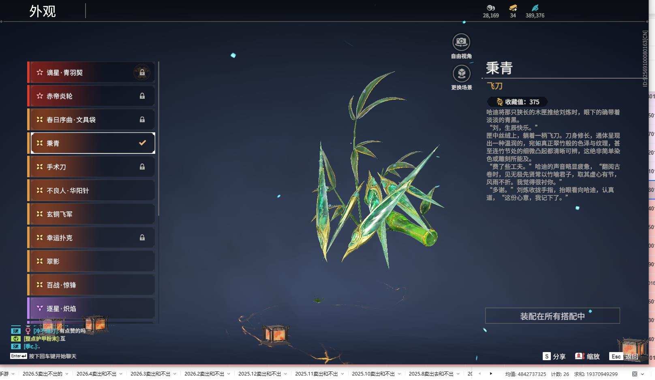Expand dropdown arrow of 2025.10卖出和不出 tab
This screenshot has width=655, height=380.
click(x=399, y=374)
